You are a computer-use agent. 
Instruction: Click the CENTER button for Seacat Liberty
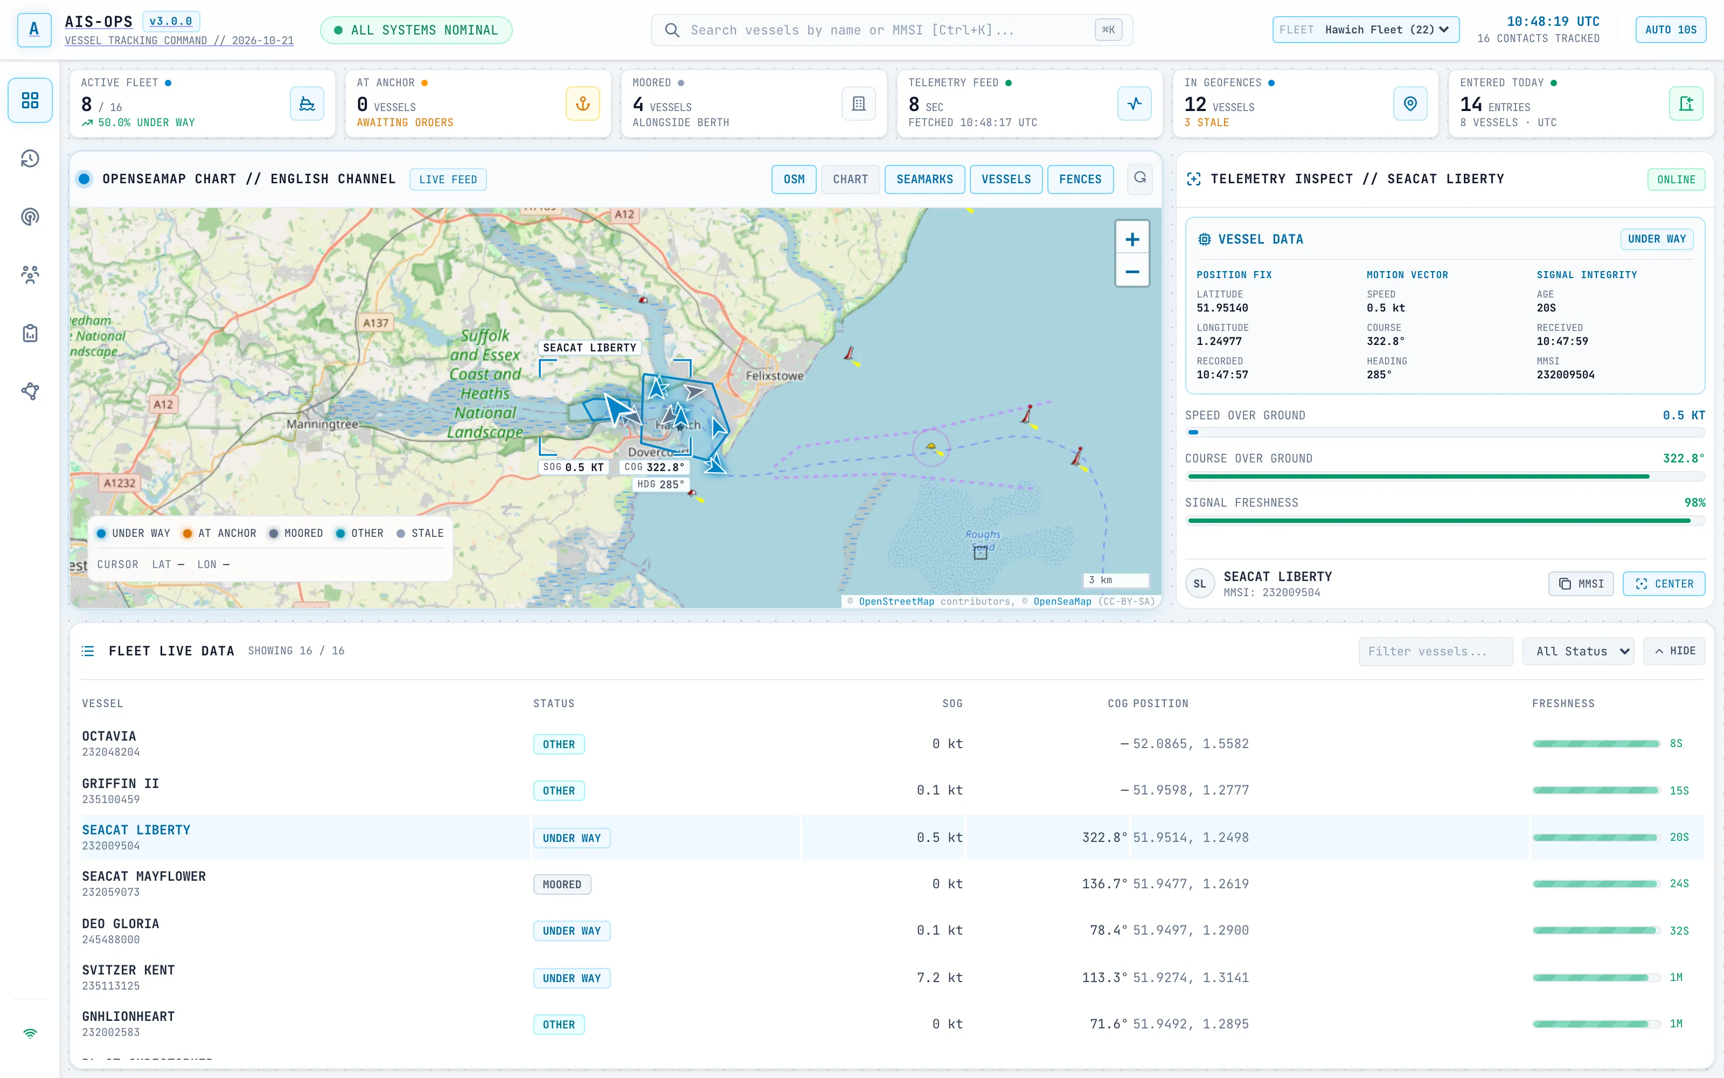tap(1664, 584)
